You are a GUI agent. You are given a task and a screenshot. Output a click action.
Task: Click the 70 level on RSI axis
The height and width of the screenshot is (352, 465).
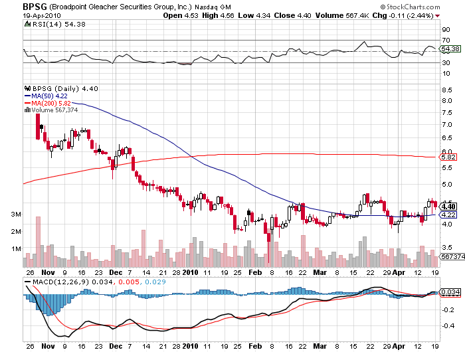[x=446, y=40]
